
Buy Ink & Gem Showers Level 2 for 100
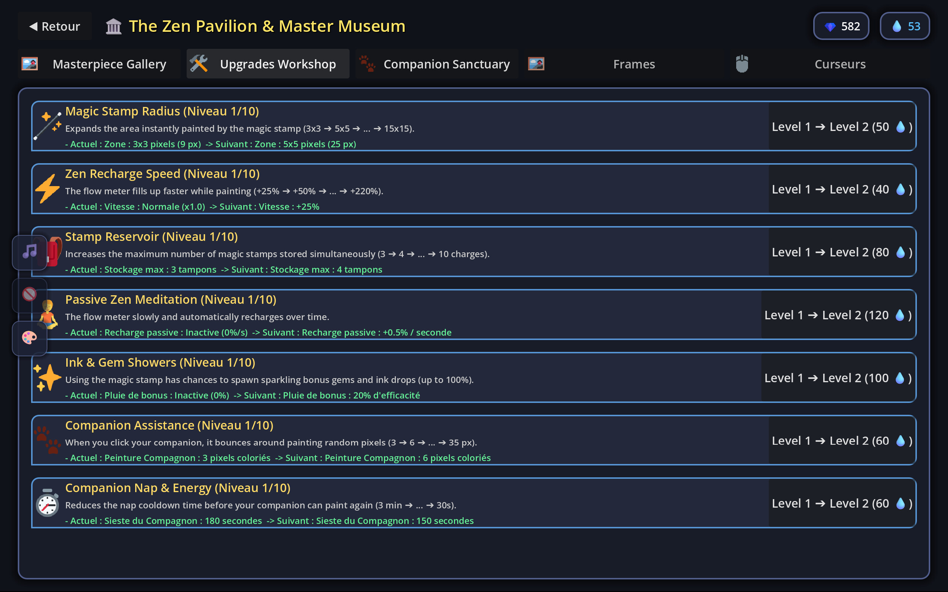click(x=838, y=378)
